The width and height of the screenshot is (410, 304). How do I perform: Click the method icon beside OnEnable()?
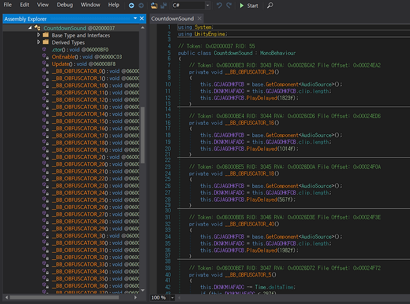(45, 56)
